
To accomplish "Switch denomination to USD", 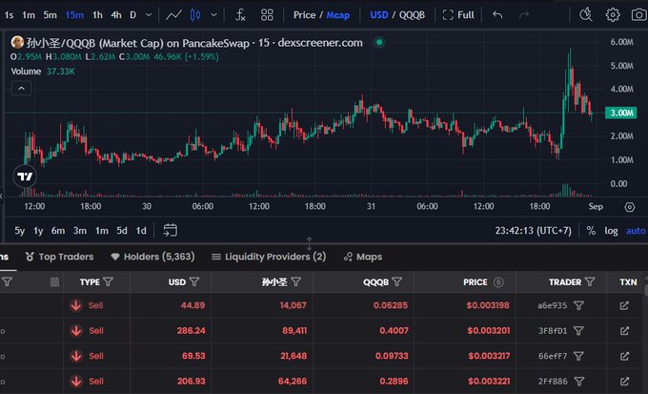I will pos(379,15).
